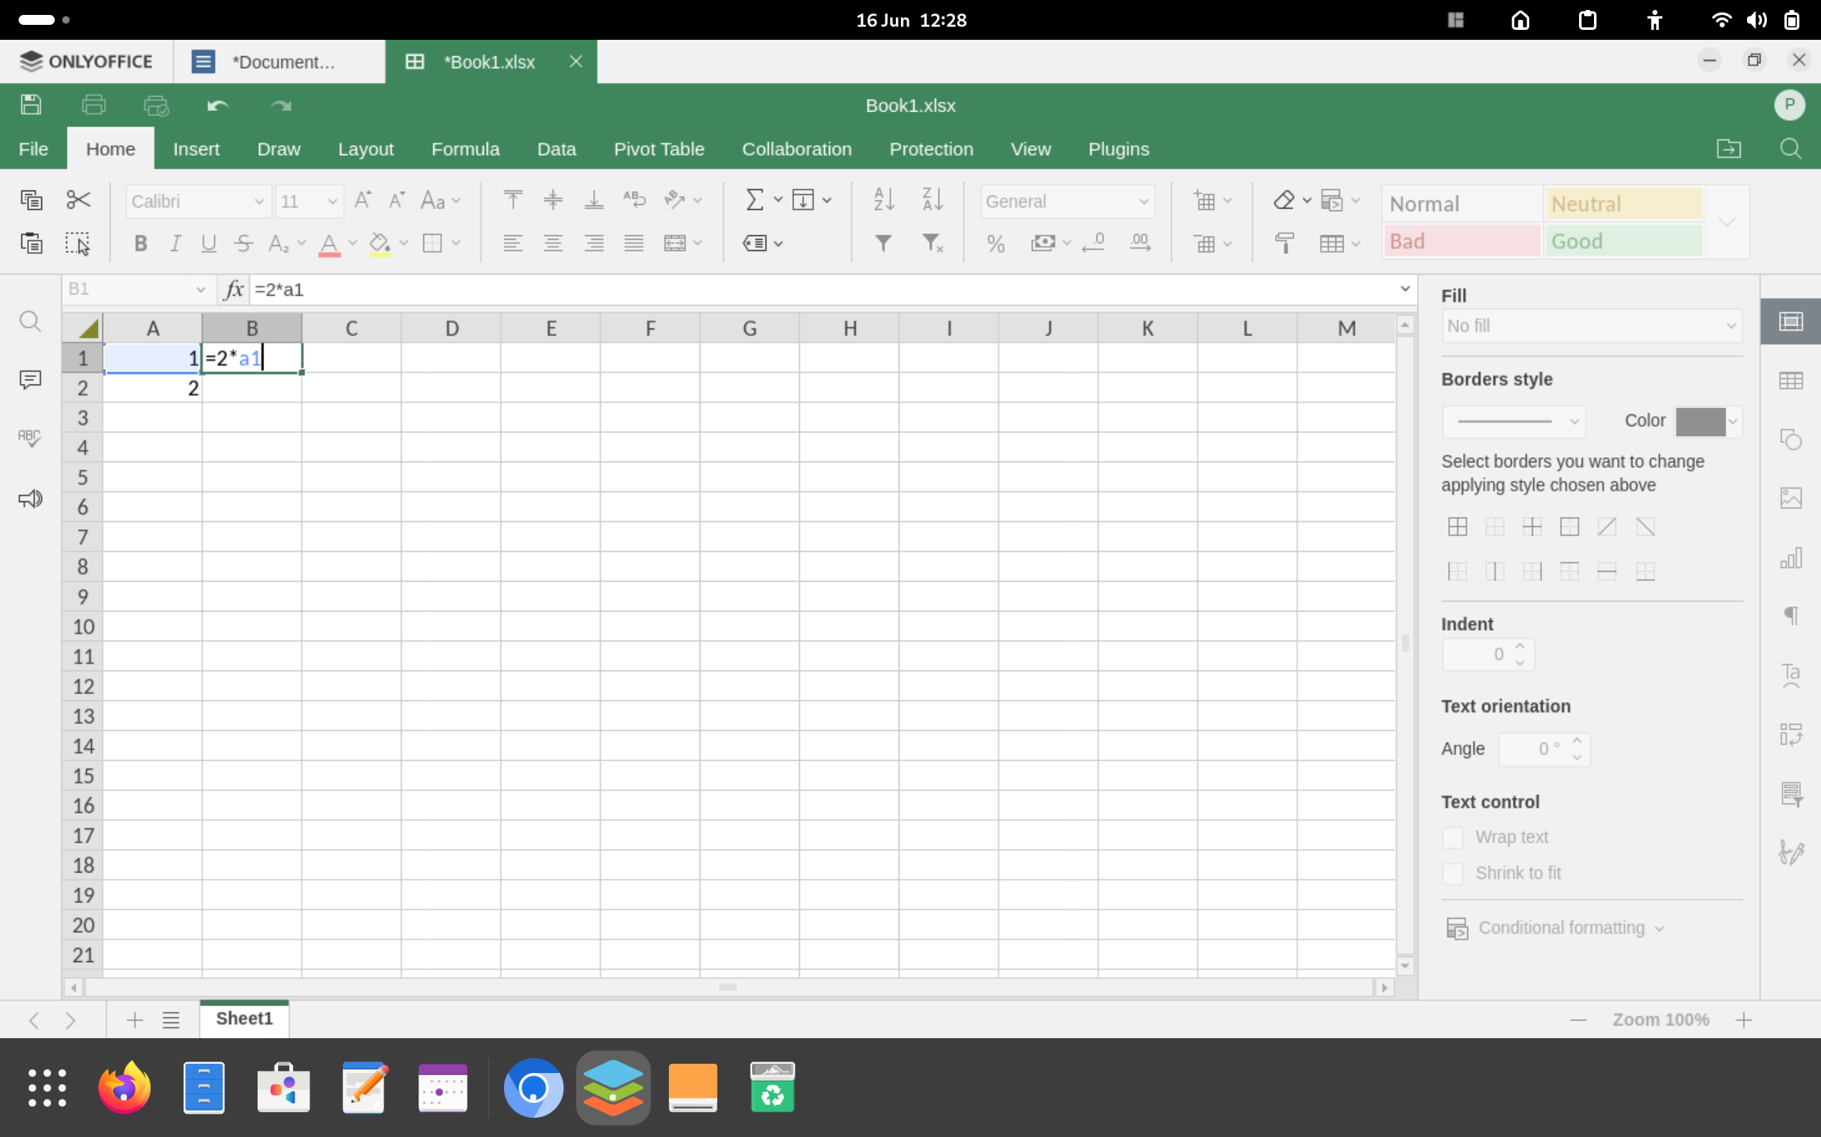Click the Filter funnel icon

(x=883, y=243)
